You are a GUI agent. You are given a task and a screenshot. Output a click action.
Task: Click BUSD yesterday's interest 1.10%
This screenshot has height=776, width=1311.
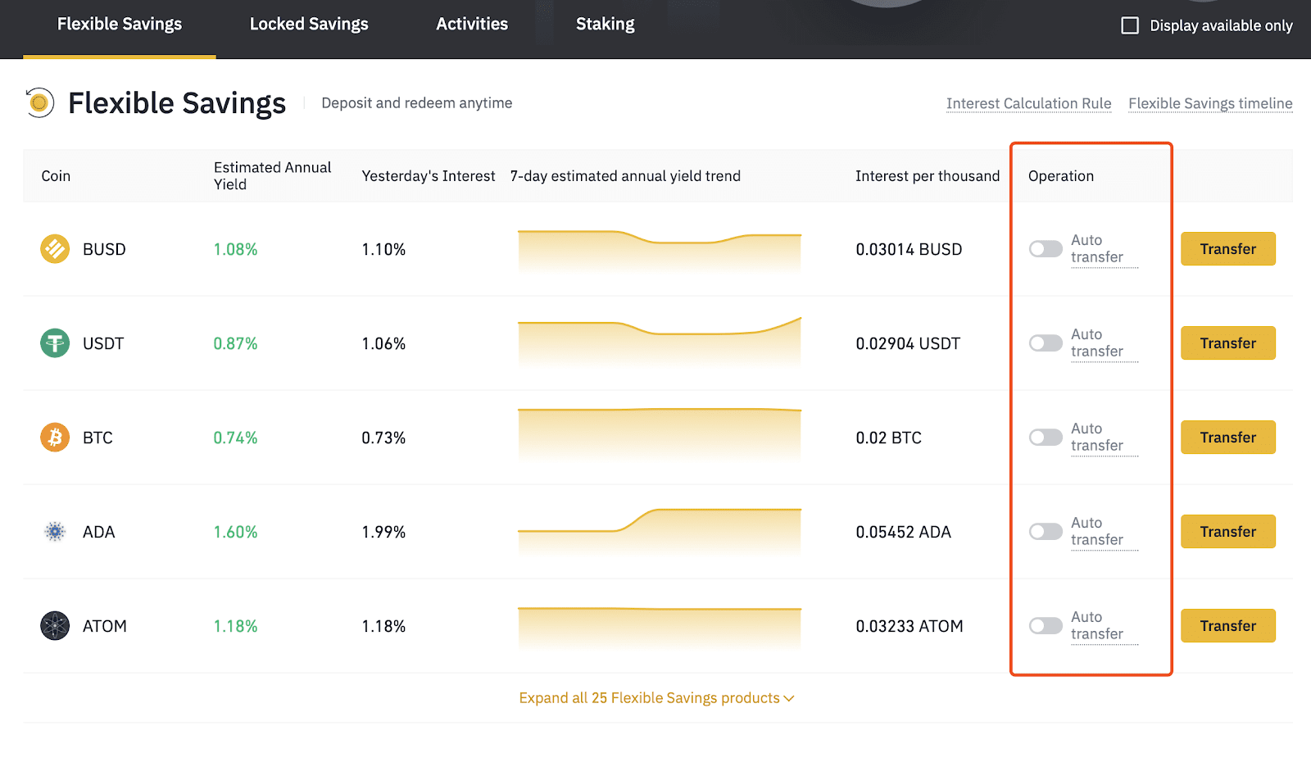pos(383,249)
